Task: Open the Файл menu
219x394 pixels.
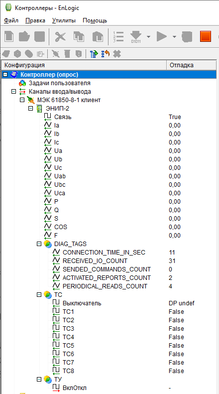Action: [x=11, y=20]
